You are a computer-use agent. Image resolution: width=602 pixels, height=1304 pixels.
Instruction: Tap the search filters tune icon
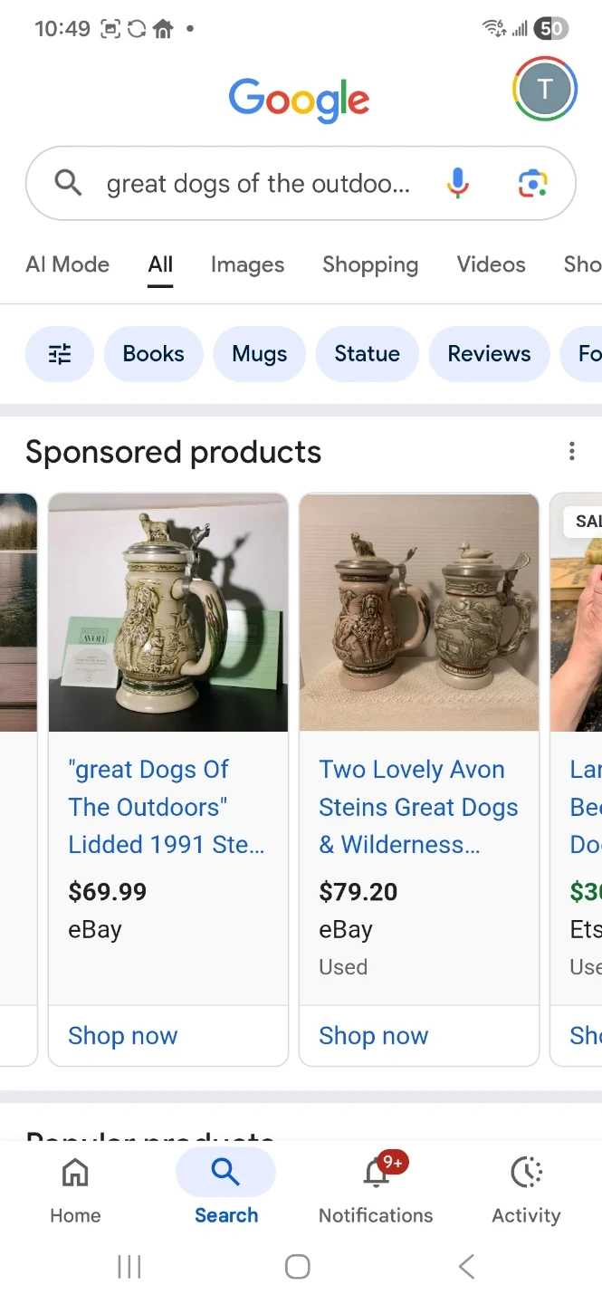click(x=60, y=354)
